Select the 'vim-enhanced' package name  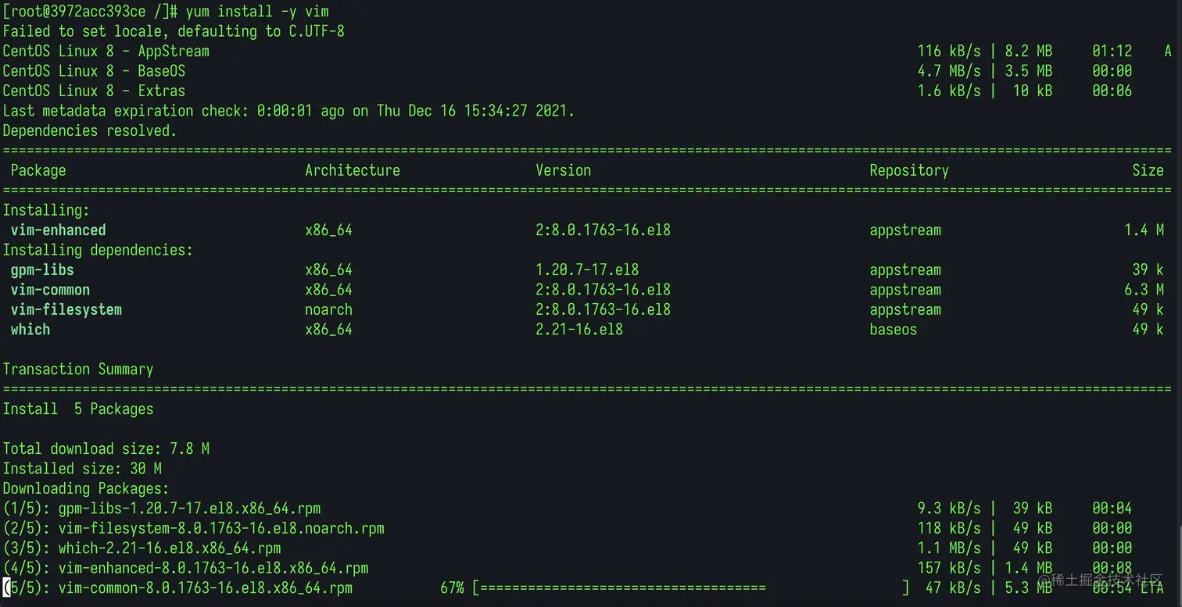(x=59, y=230)
